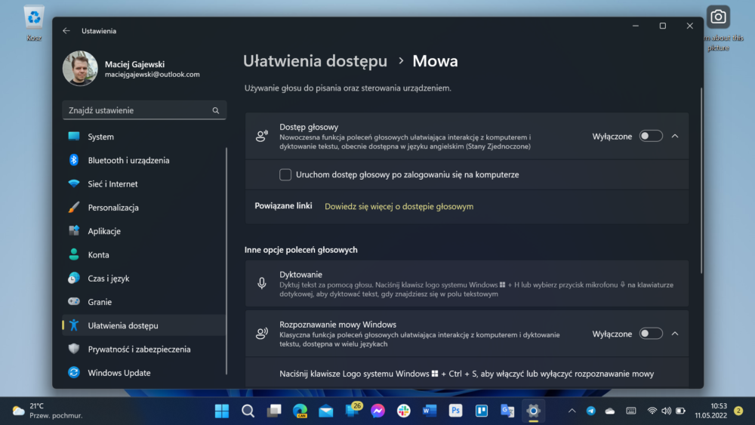Screen dimensions: 755x425
Task: Open the Windows Start menu
Action: pos(222,411)
